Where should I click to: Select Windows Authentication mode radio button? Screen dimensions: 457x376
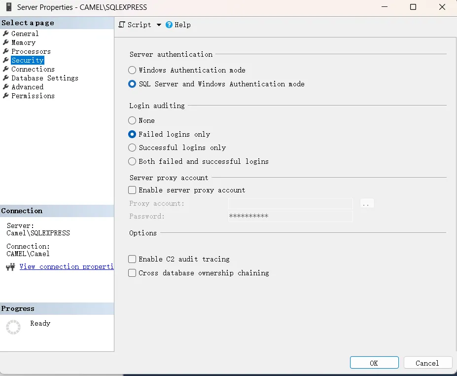132,70
